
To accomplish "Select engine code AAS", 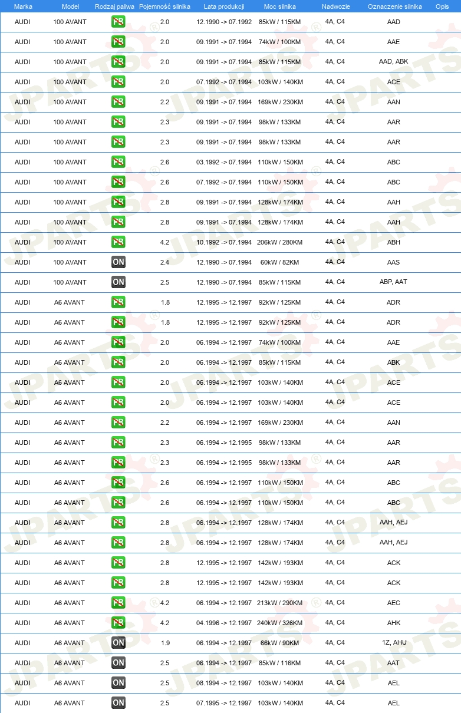I will [394, 262].
